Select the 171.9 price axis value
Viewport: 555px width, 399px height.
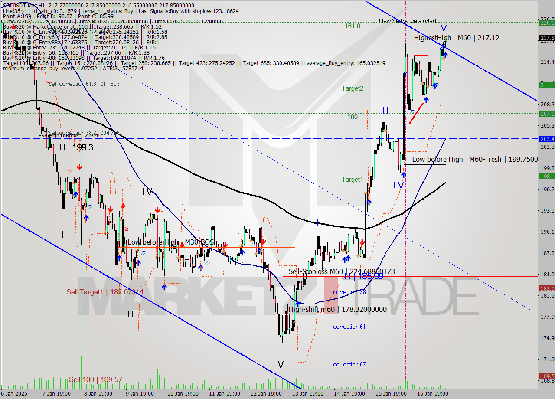[547, 359]
